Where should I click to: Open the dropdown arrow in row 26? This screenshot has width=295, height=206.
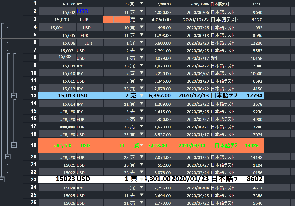point(142,203)
